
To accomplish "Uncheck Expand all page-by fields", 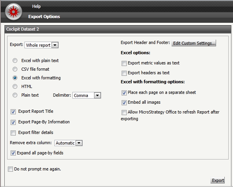I will pos(13,153).
